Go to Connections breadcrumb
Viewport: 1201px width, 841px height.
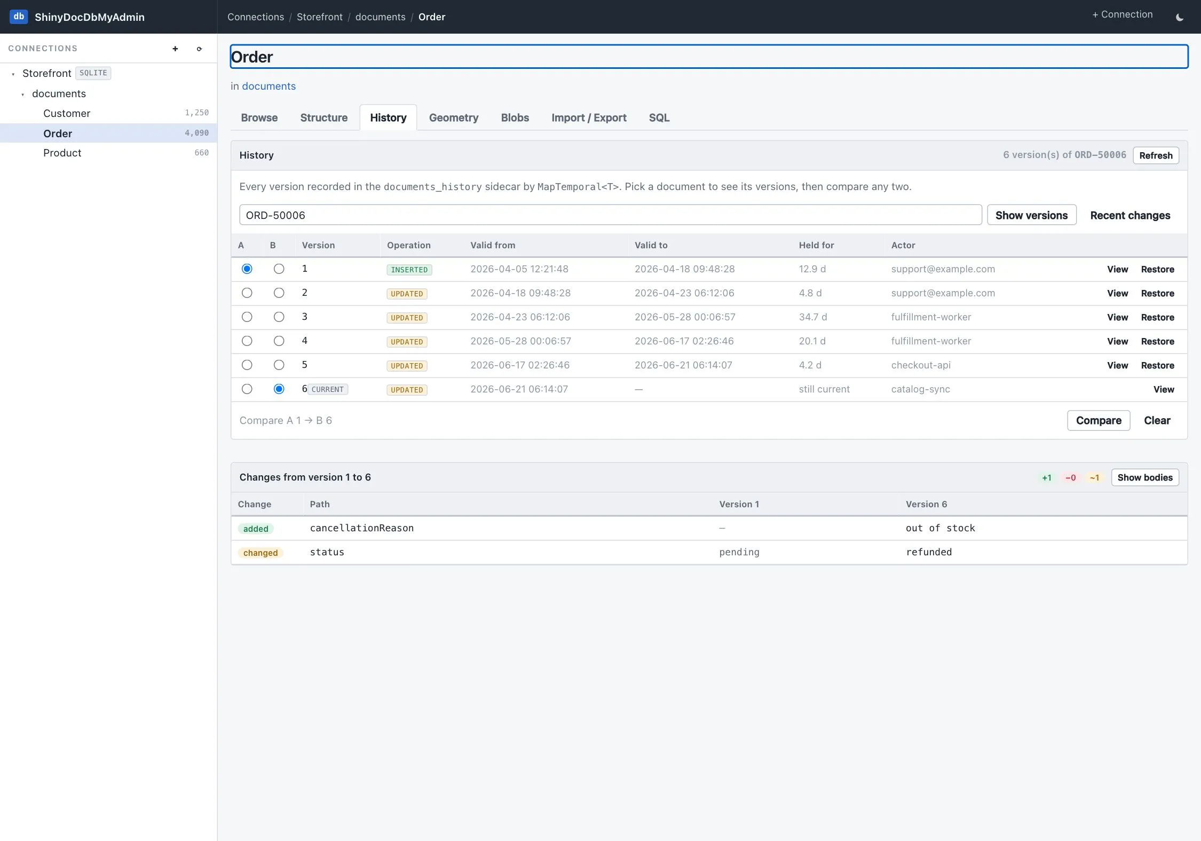(256, 17)
